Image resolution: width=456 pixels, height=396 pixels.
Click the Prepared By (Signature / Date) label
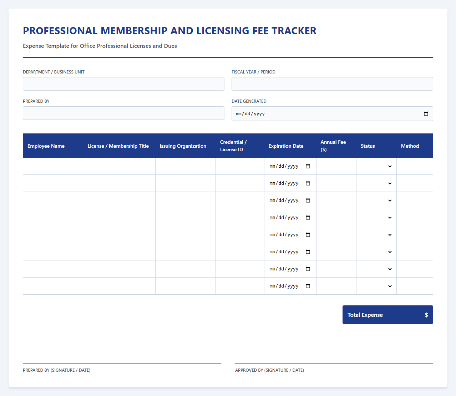tap(56, 370)
